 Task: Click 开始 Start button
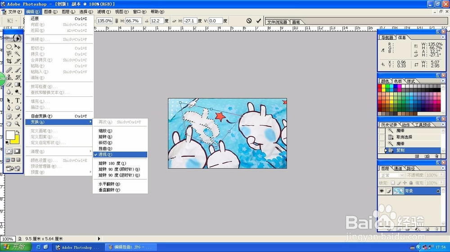click(x=15, y=247)
